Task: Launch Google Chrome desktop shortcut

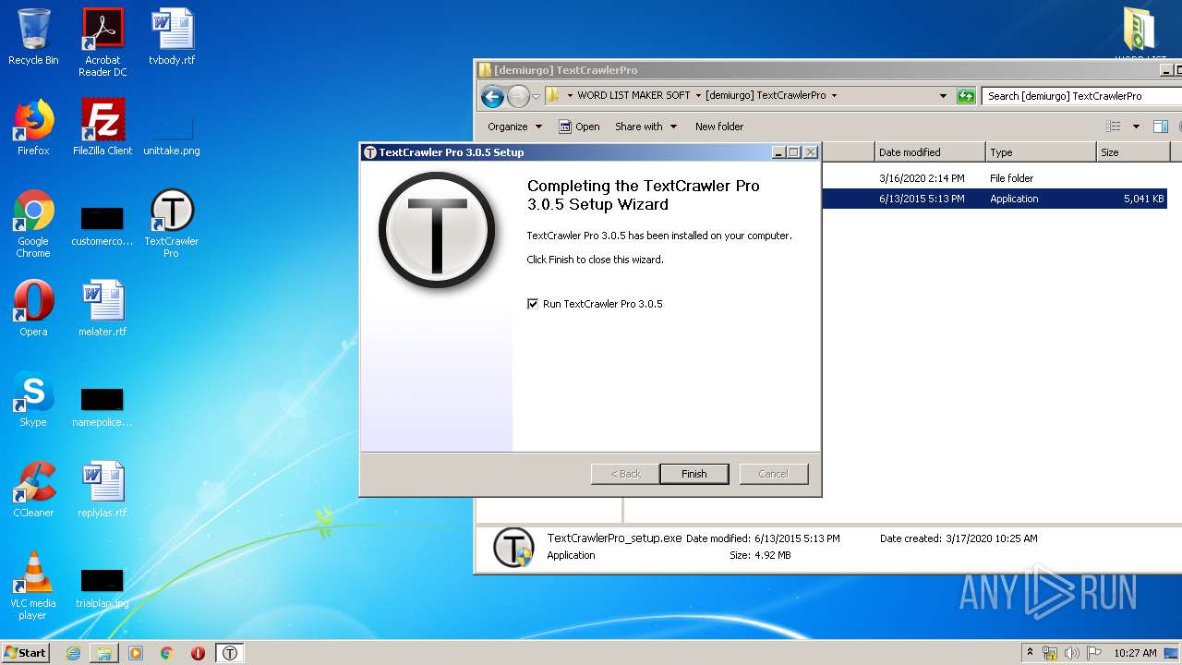Action: (x=33, y=224)
